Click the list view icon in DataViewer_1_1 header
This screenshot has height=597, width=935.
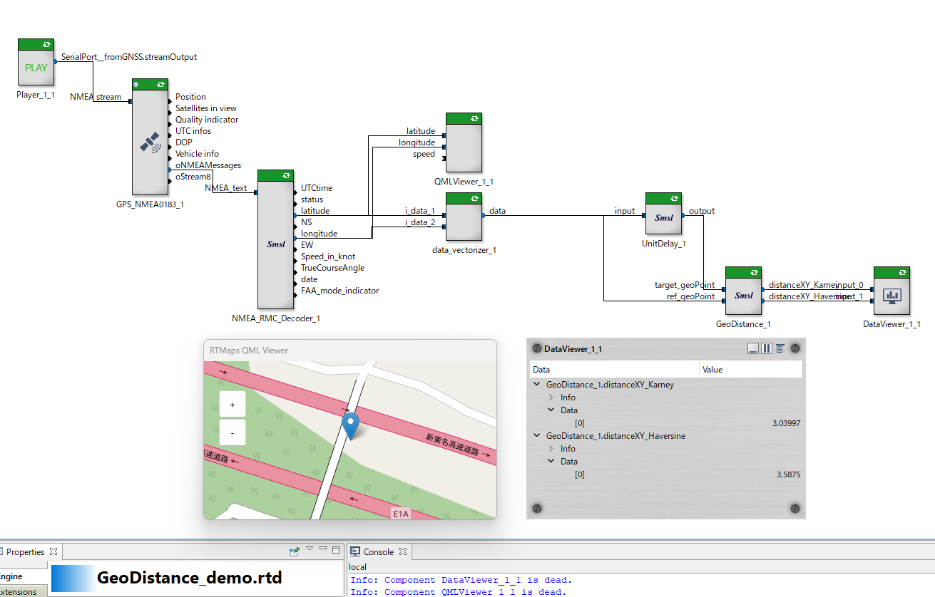pos(779,348)
